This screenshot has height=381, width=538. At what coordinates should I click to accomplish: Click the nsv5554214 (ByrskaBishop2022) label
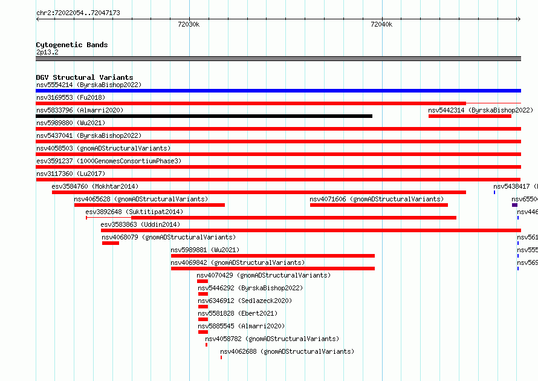click(x=89, y=85)
